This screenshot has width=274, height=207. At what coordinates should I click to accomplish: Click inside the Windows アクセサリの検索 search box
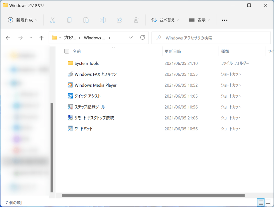pos(211,38)
